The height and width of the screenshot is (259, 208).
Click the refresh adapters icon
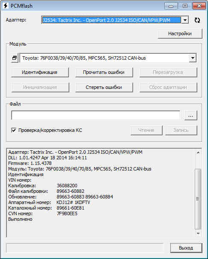197,20
